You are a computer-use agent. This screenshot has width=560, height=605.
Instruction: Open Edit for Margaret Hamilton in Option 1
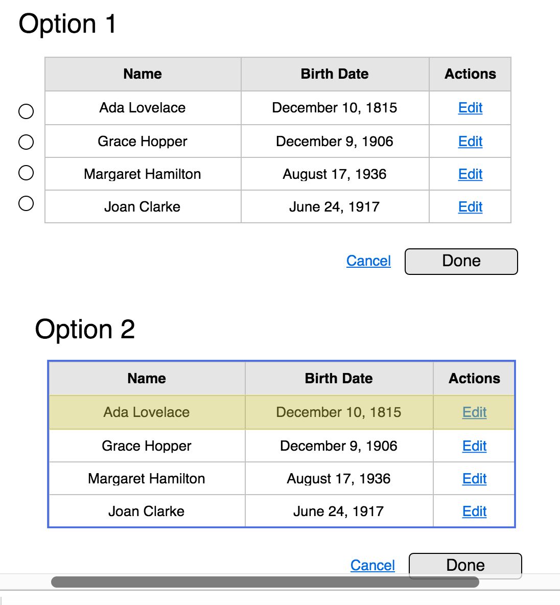pos(470,174)
